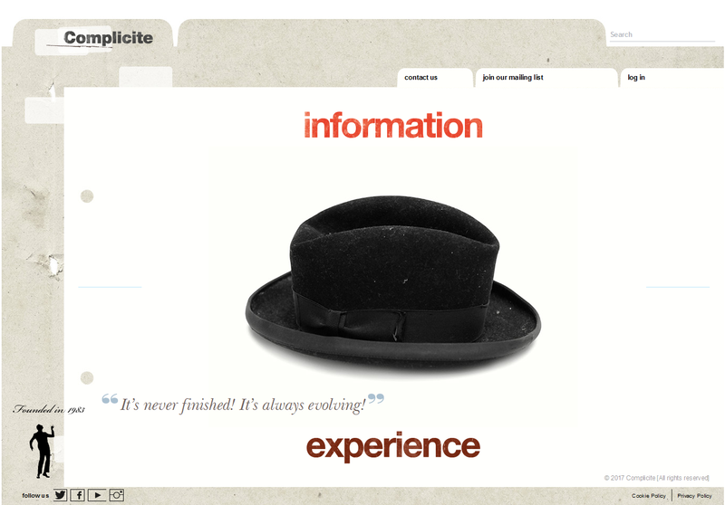Viewport: 725px width, 505px height.
Task: Open the Cookie Policy link
Action: click(649, 496)
